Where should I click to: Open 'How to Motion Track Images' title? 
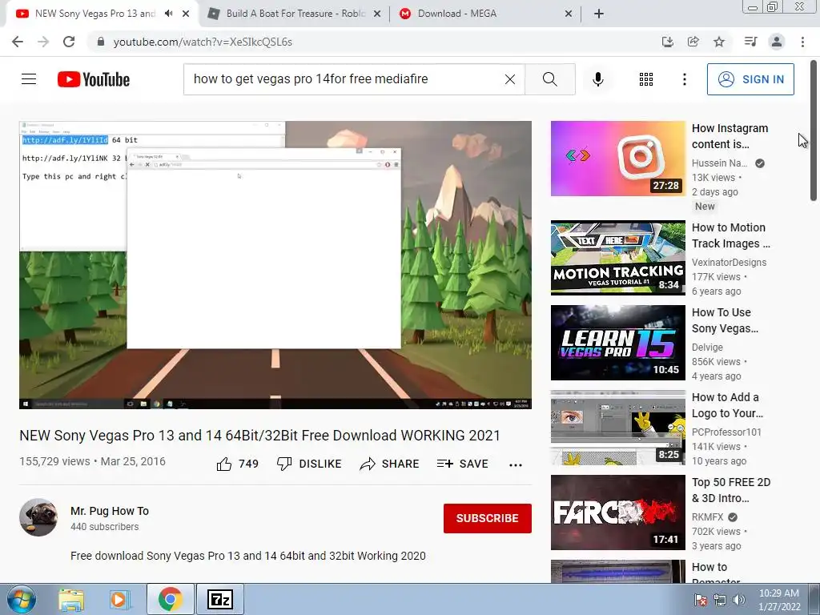pyautogui.click(x=730, y=235)
